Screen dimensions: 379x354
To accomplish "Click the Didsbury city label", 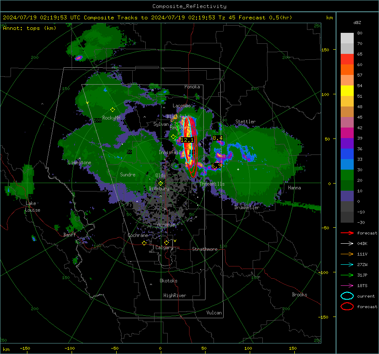I will pyautogui.click(x=159, y=189).
